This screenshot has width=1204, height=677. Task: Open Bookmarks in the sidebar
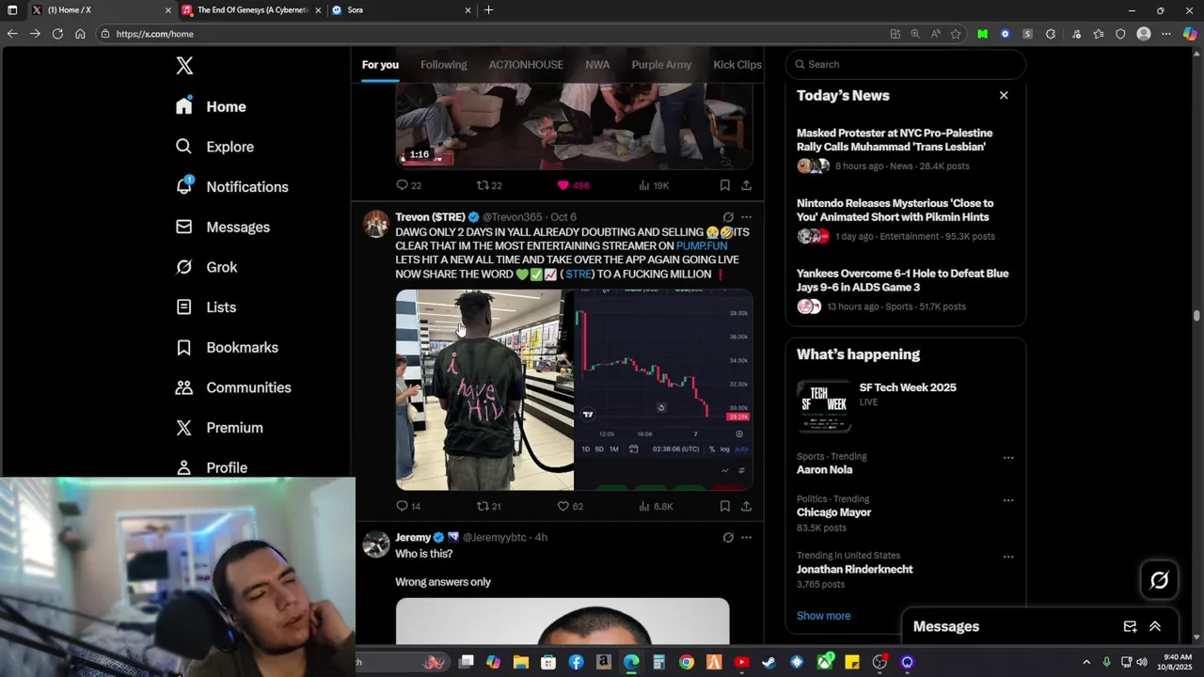pyautogui.click(x=227, y=347)
